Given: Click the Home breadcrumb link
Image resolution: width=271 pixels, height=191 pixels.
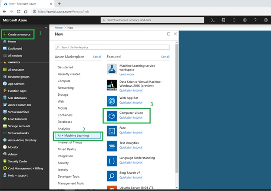Looking at the screenshot, I should [59, 28].
